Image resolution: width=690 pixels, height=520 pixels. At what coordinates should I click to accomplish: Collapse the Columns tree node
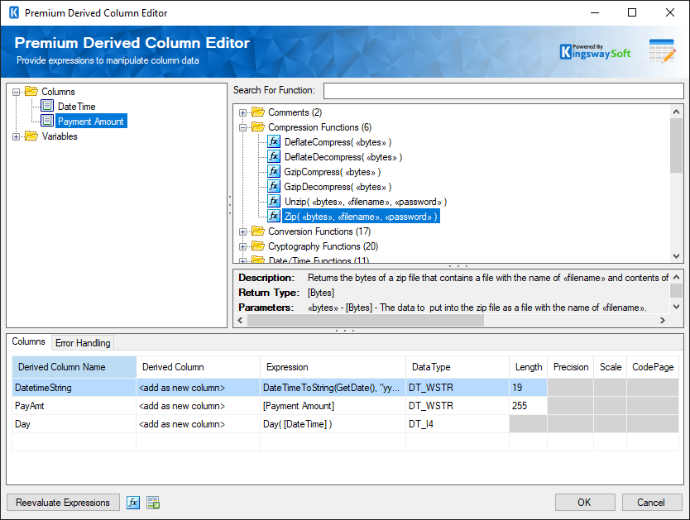pos(17,92)
